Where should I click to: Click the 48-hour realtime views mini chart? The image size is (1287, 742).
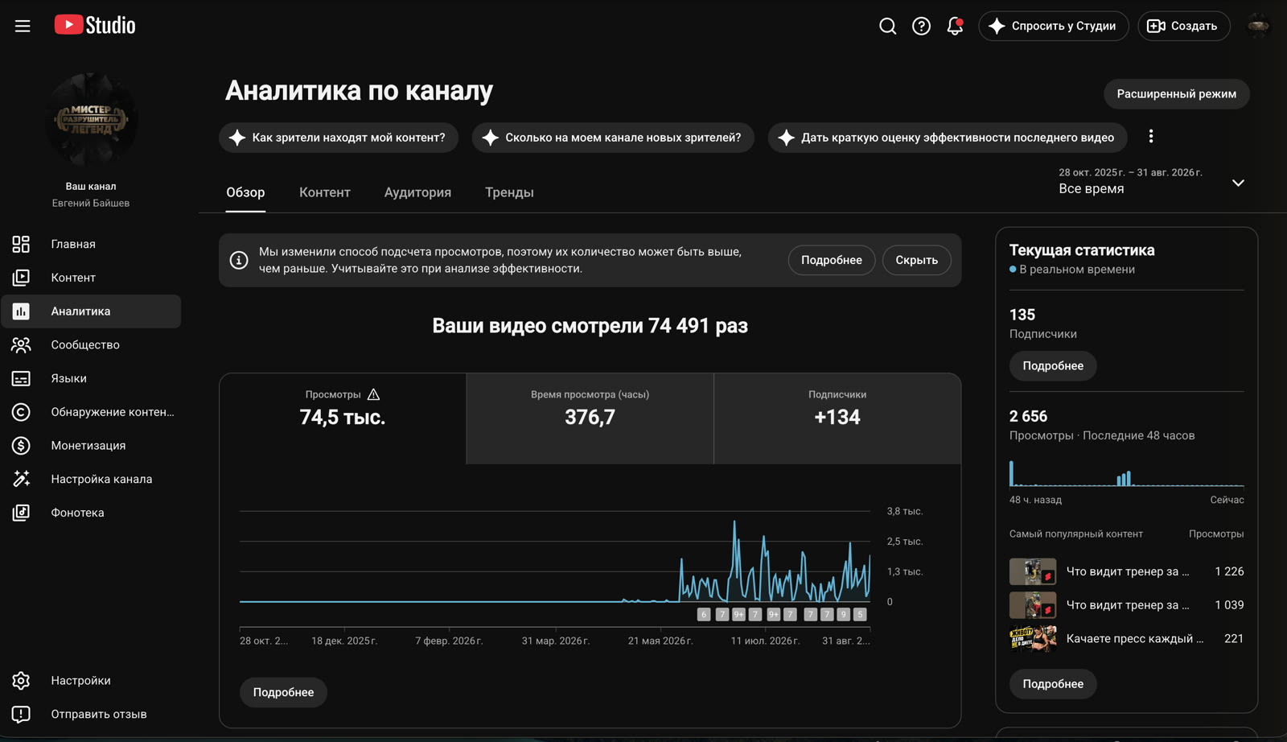click(1126, 473)
